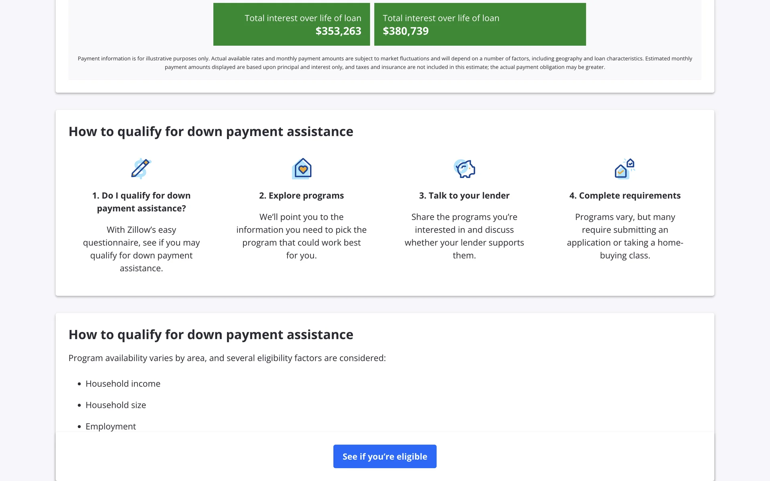Click the piggy bank icon
Image resolution: width=770 pixels, height=481 pixels.
[x=464, y=168]
